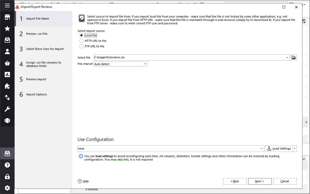The image size is (310, 194).
Task: Open the puzzle piece addons icon
Action: tap(7, 86)
